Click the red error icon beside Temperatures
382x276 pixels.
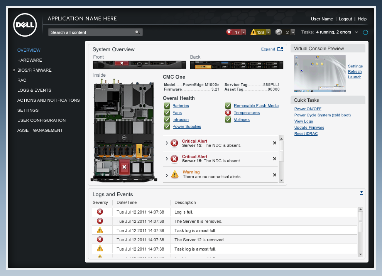(228, 113)
